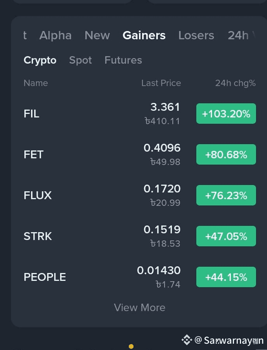Switch to the Futures sub-tab
This screenshot has width=267, height=350.
[x=123, y=60]
